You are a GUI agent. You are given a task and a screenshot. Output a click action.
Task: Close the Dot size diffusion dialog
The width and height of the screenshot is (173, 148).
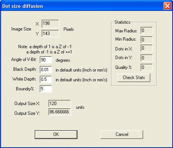tap(167, 6)
